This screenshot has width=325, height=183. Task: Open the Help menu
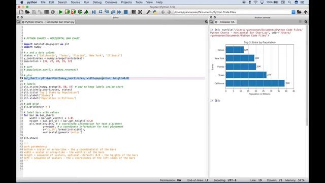point(159,2)
